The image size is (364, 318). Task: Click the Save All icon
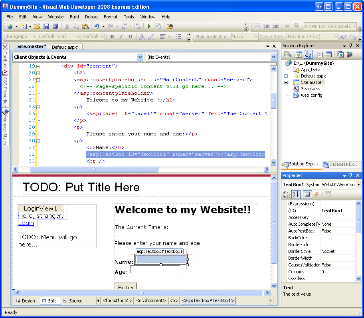(x=55, y=26)
